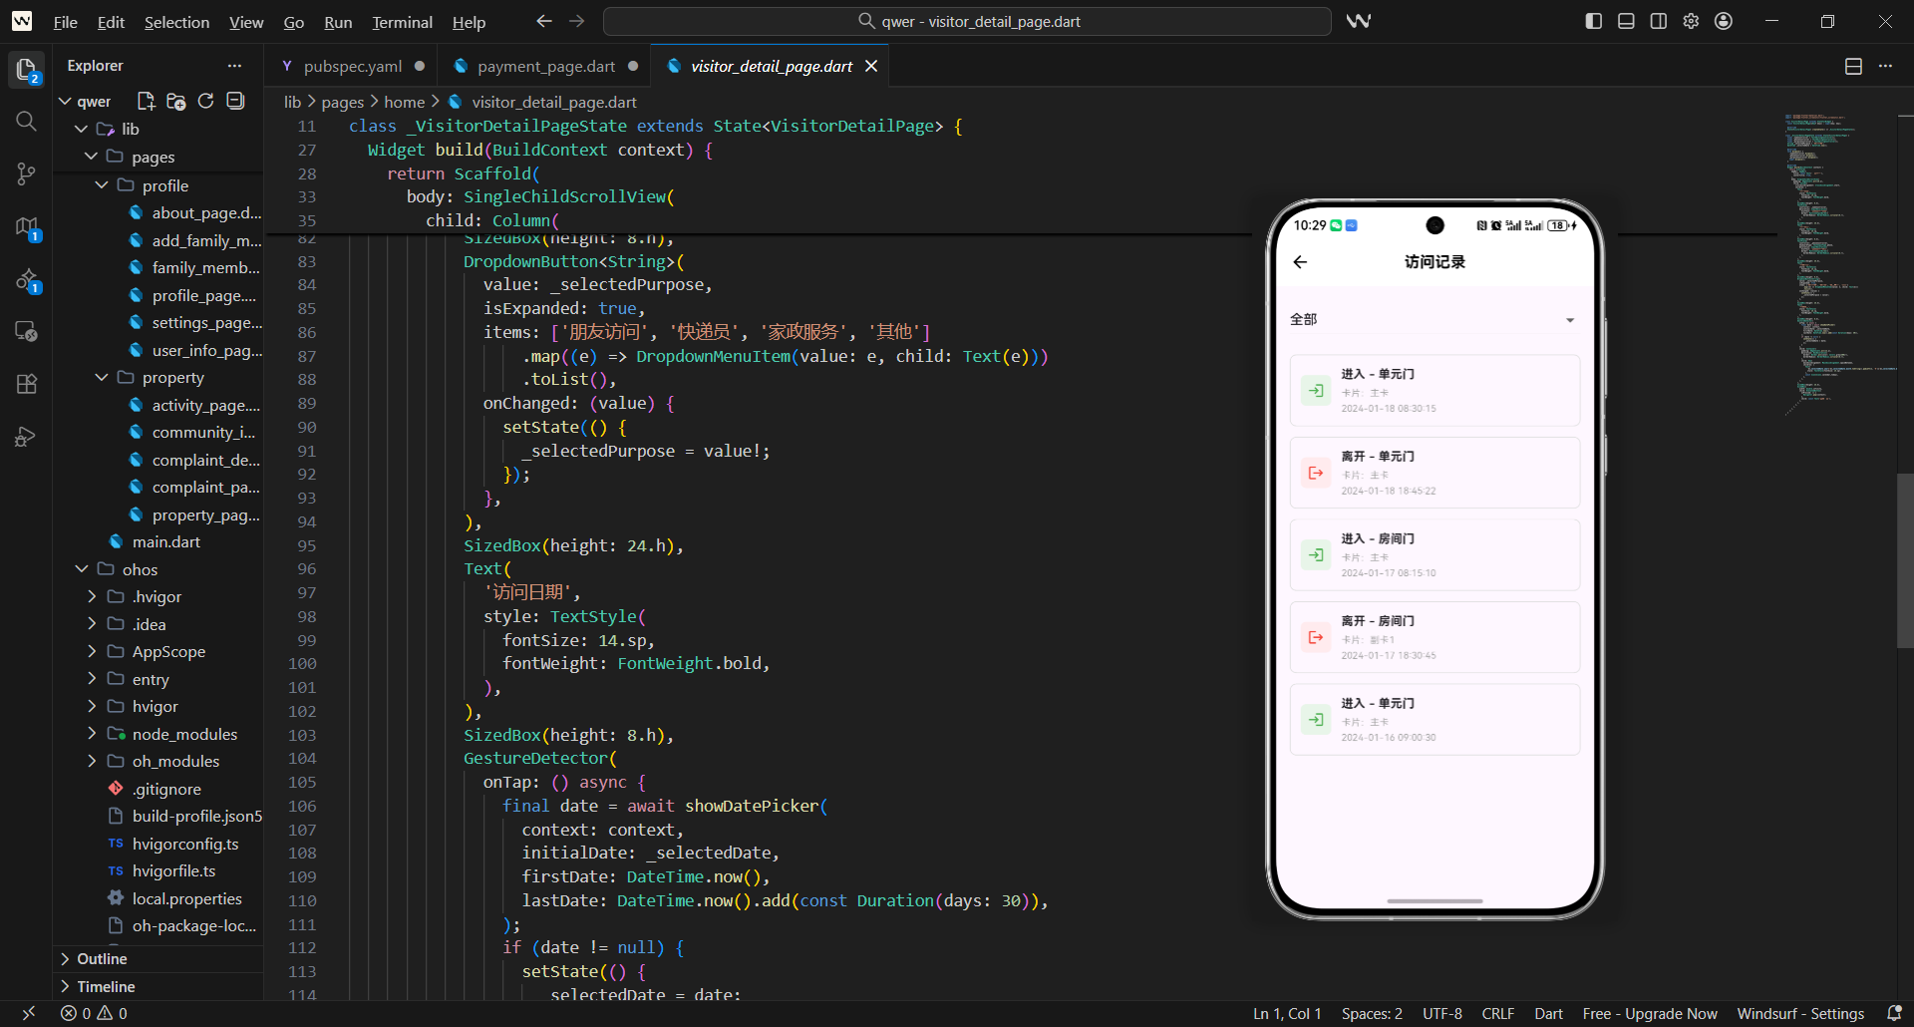
Task: Expand the .hvigor folder
Action: point(92,596)
